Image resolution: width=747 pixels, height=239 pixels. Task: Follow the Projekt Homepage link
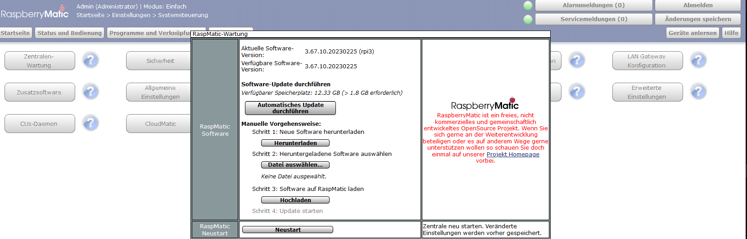coord(513,154)
